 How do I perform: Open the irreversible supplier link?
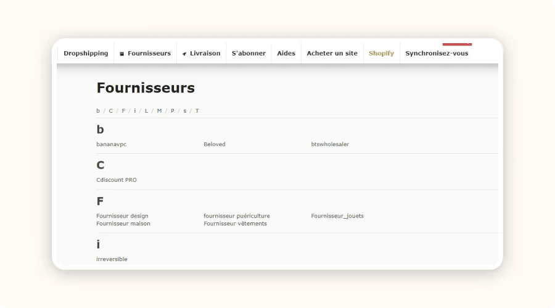112,259
